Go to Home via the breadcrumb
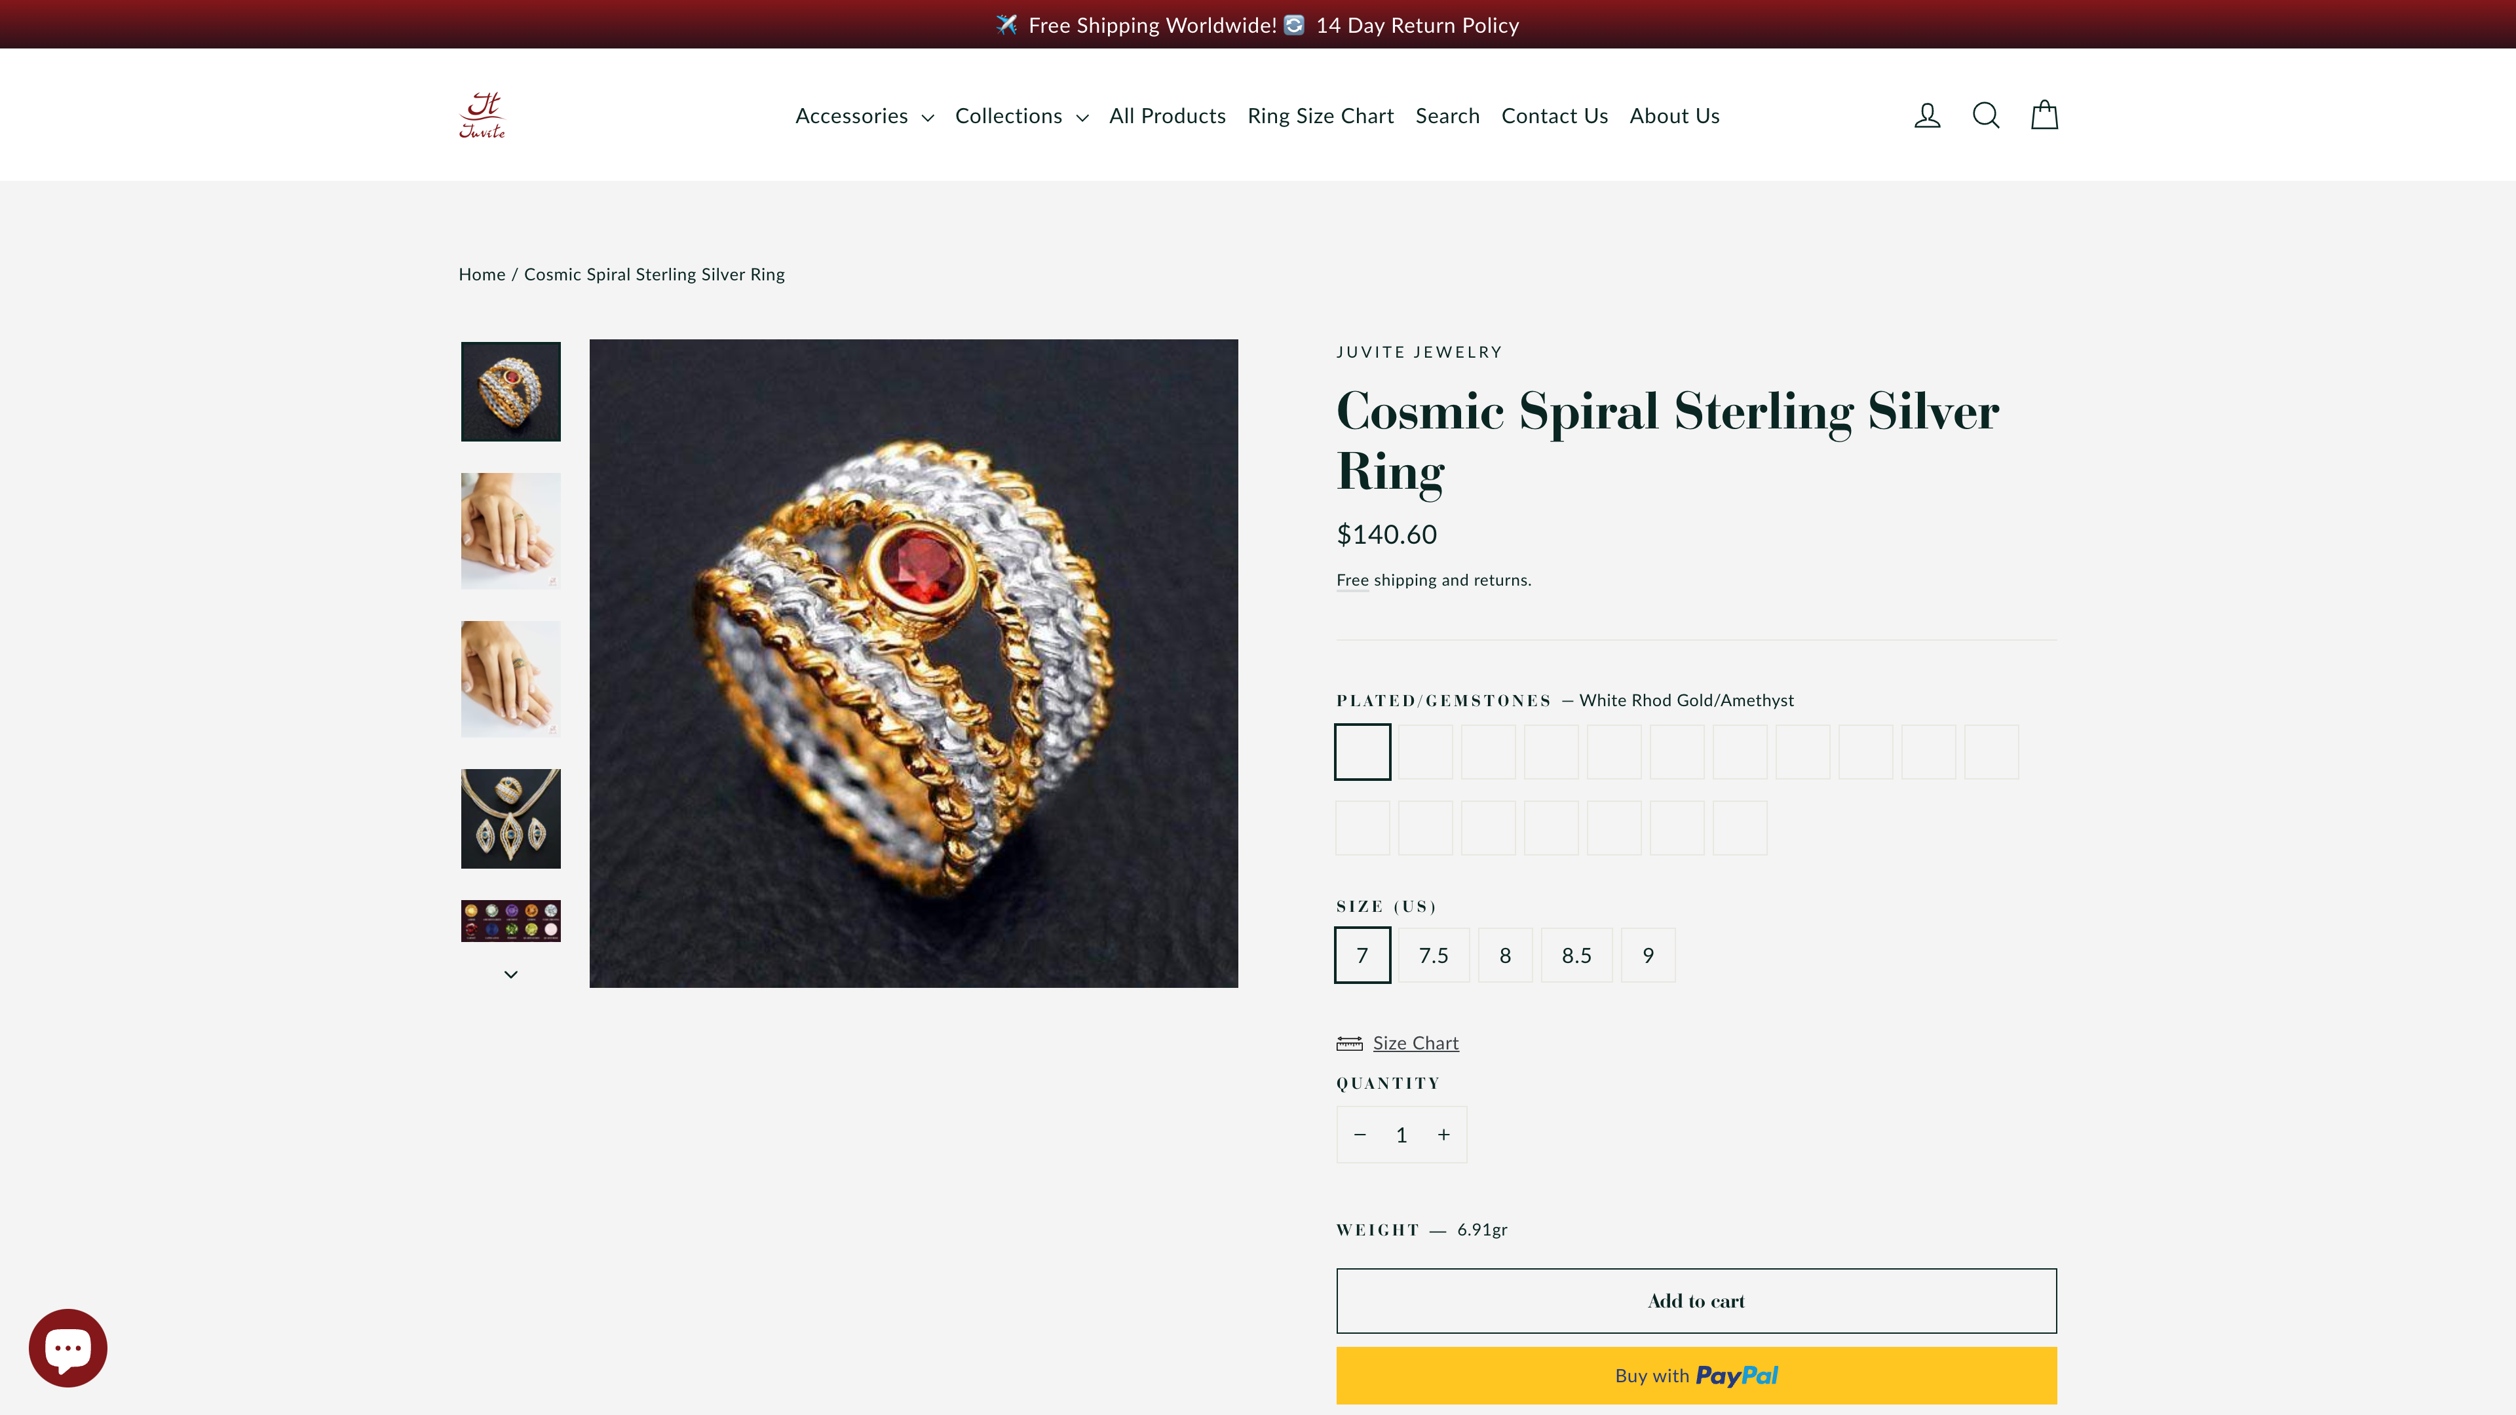2516x1415 pixels. pyautogui.click(x=482, y=274)
